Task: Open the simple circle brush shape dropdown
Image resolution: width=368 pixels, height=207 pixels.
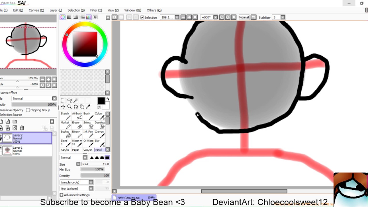Action: point(76,182)
